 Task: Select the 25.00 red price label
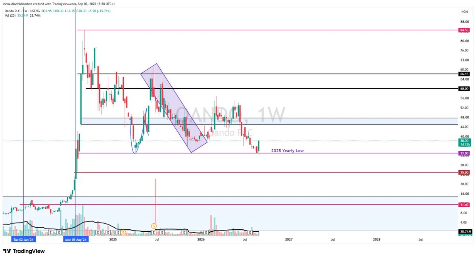pyautogui.click(x=464, y=172)
